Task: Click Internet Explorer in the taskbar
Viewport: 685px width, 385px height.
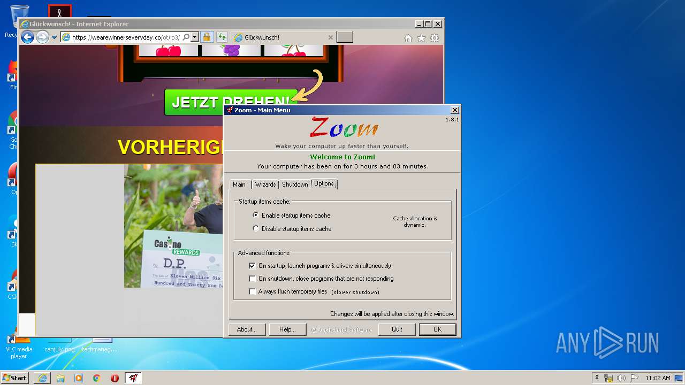Action: 42,378
